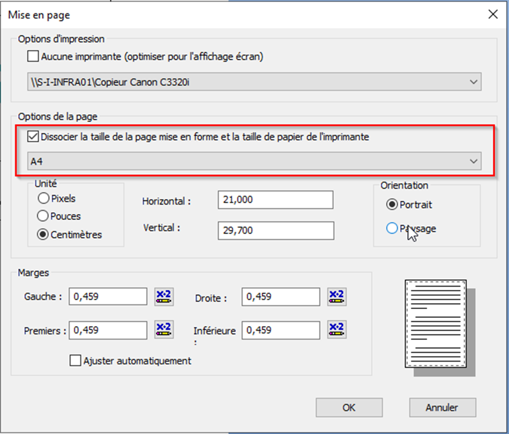Viewport: 509px width, 434px height.
Task: Click the x2 icon next to Droite margin
Action: coord(337,297)
